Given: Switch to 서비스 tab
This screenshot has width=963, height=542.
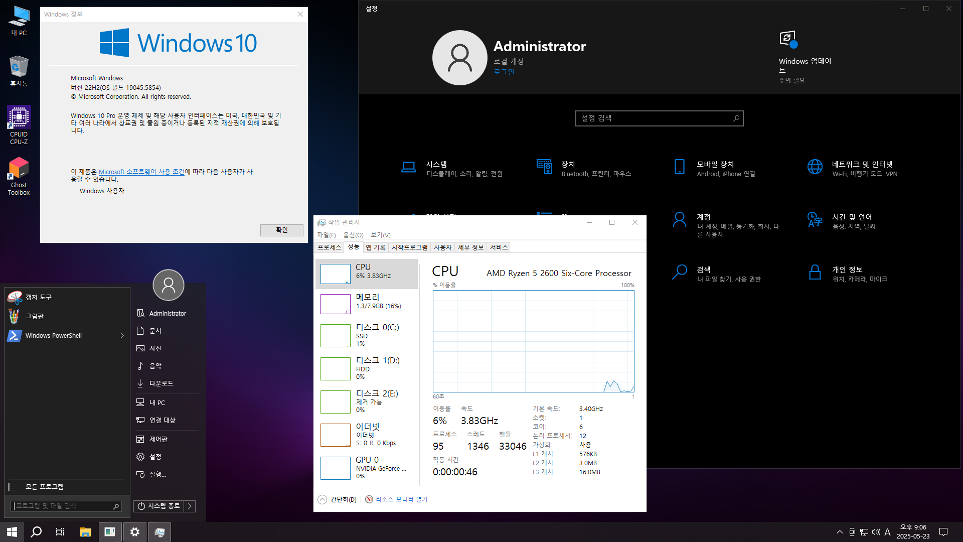Looking at the screenshot, I should 499,247.
